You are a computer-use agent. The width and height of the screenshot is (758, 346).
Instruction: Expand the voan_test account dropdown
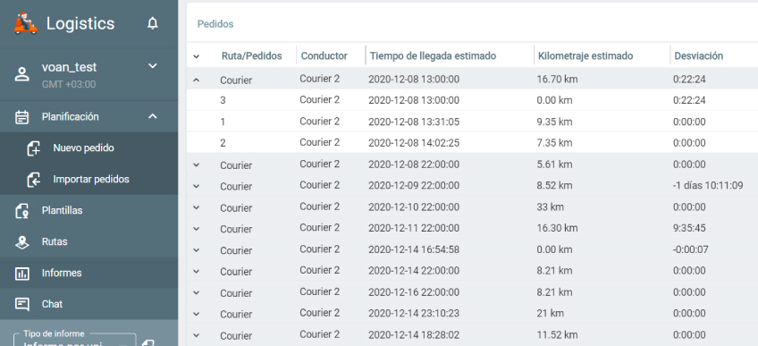click(152, 66)
